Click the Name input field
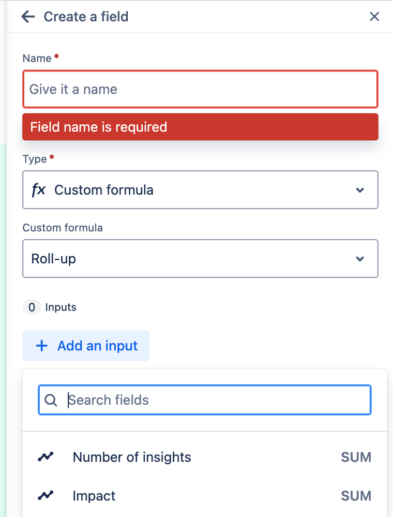Image resolution: width=393 pixels, height=517 pixels. click(200, 89)
